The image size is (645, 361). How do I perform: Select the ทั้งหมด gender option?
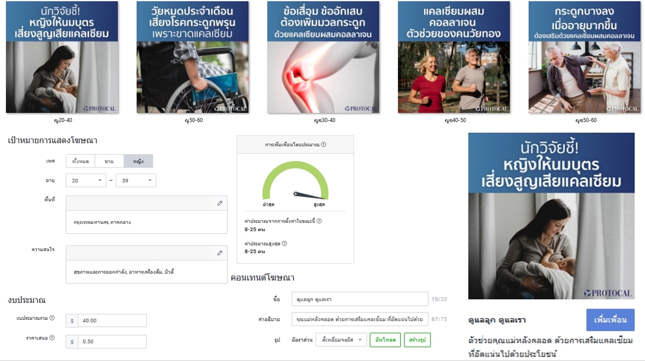coord(81,161)
